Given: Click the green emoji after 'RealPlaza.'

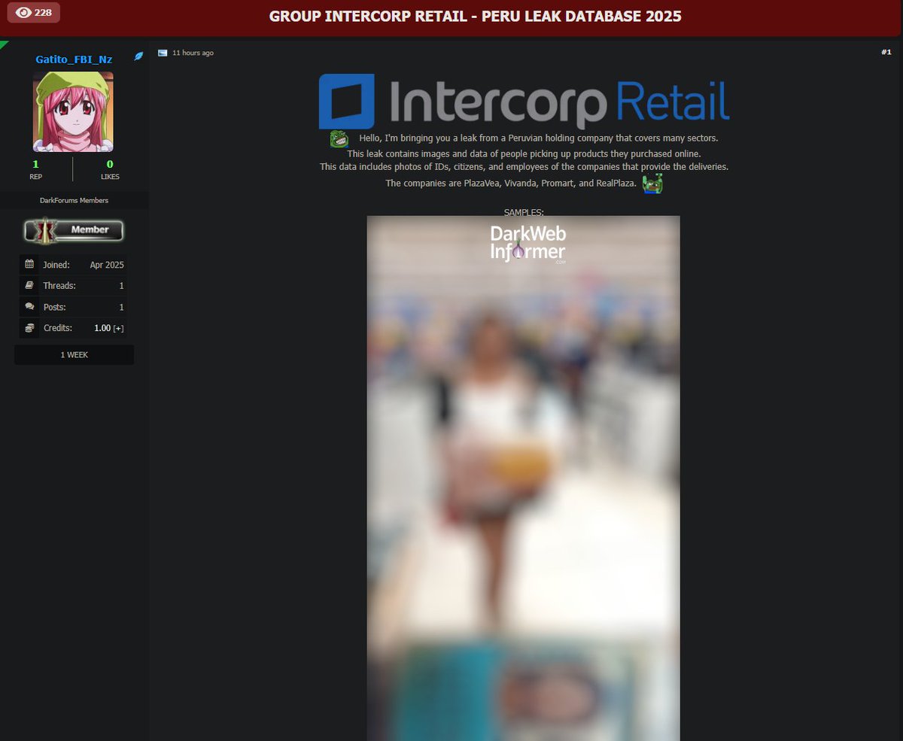Looking at the screenshot, I should coord(652,184).
